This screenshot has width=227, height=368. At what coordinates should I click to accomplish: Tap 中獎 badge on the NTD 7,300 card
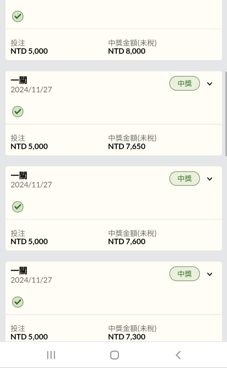185,274
